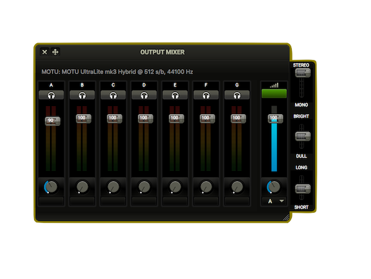Click the pan knob of channel G
Viewport: 371px width, 279px height.
[x=237, y=187]
